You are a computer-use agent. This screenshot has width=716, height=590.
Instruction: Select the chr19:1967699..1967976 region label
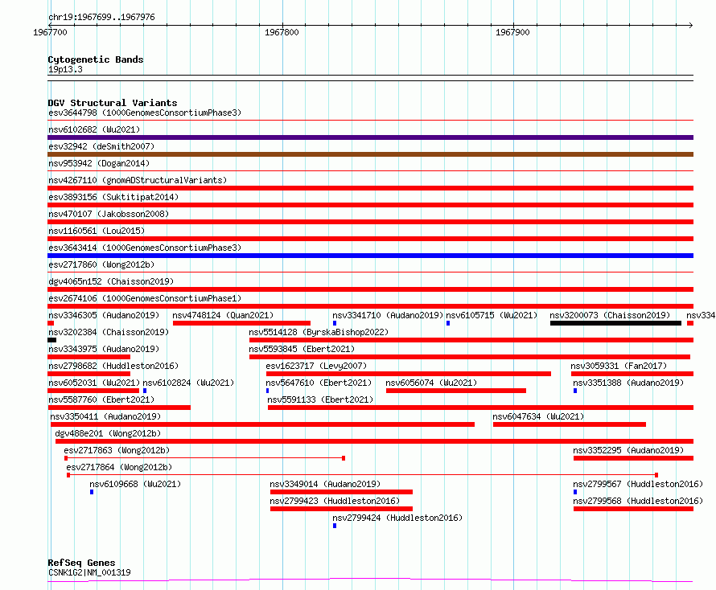tap(101, 18)
